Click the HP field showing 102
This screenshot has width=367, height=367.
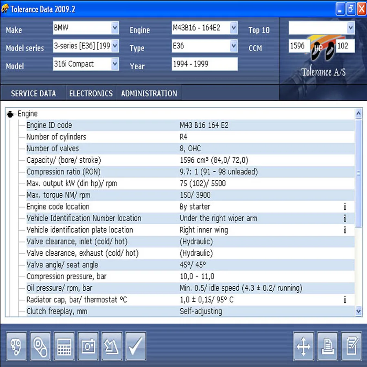pos(345,46)
